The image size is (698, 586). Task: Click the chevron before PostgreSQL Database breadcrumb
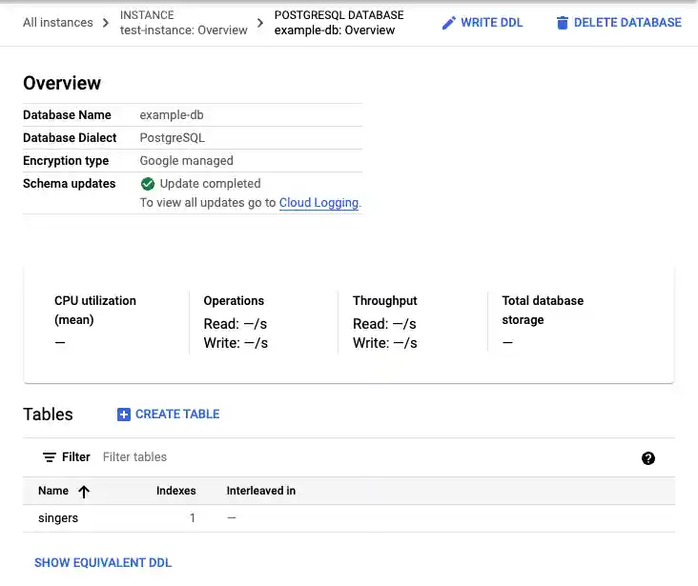pos(260,23)
